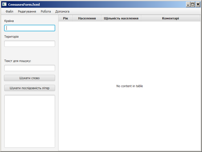Image resolution: width=202 pixels, height=152 pixels.
Task: Open the Файл menu
Action: [x=9, y=11]
